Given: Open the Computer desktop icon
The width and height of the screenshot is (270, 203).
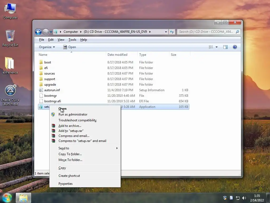Looking at the screenshot, I should pos(10,11).
